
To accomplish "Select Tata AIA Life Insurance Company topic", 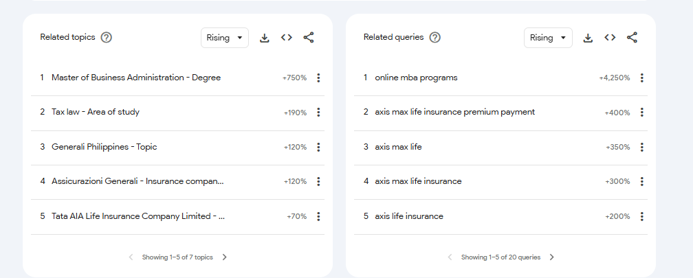I will point(138,217).
